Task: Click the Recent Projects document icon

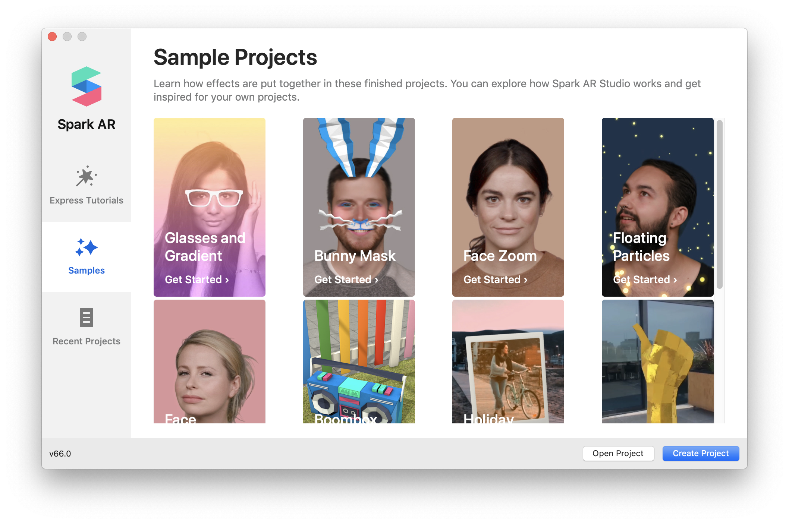Action: pos(87,318)
